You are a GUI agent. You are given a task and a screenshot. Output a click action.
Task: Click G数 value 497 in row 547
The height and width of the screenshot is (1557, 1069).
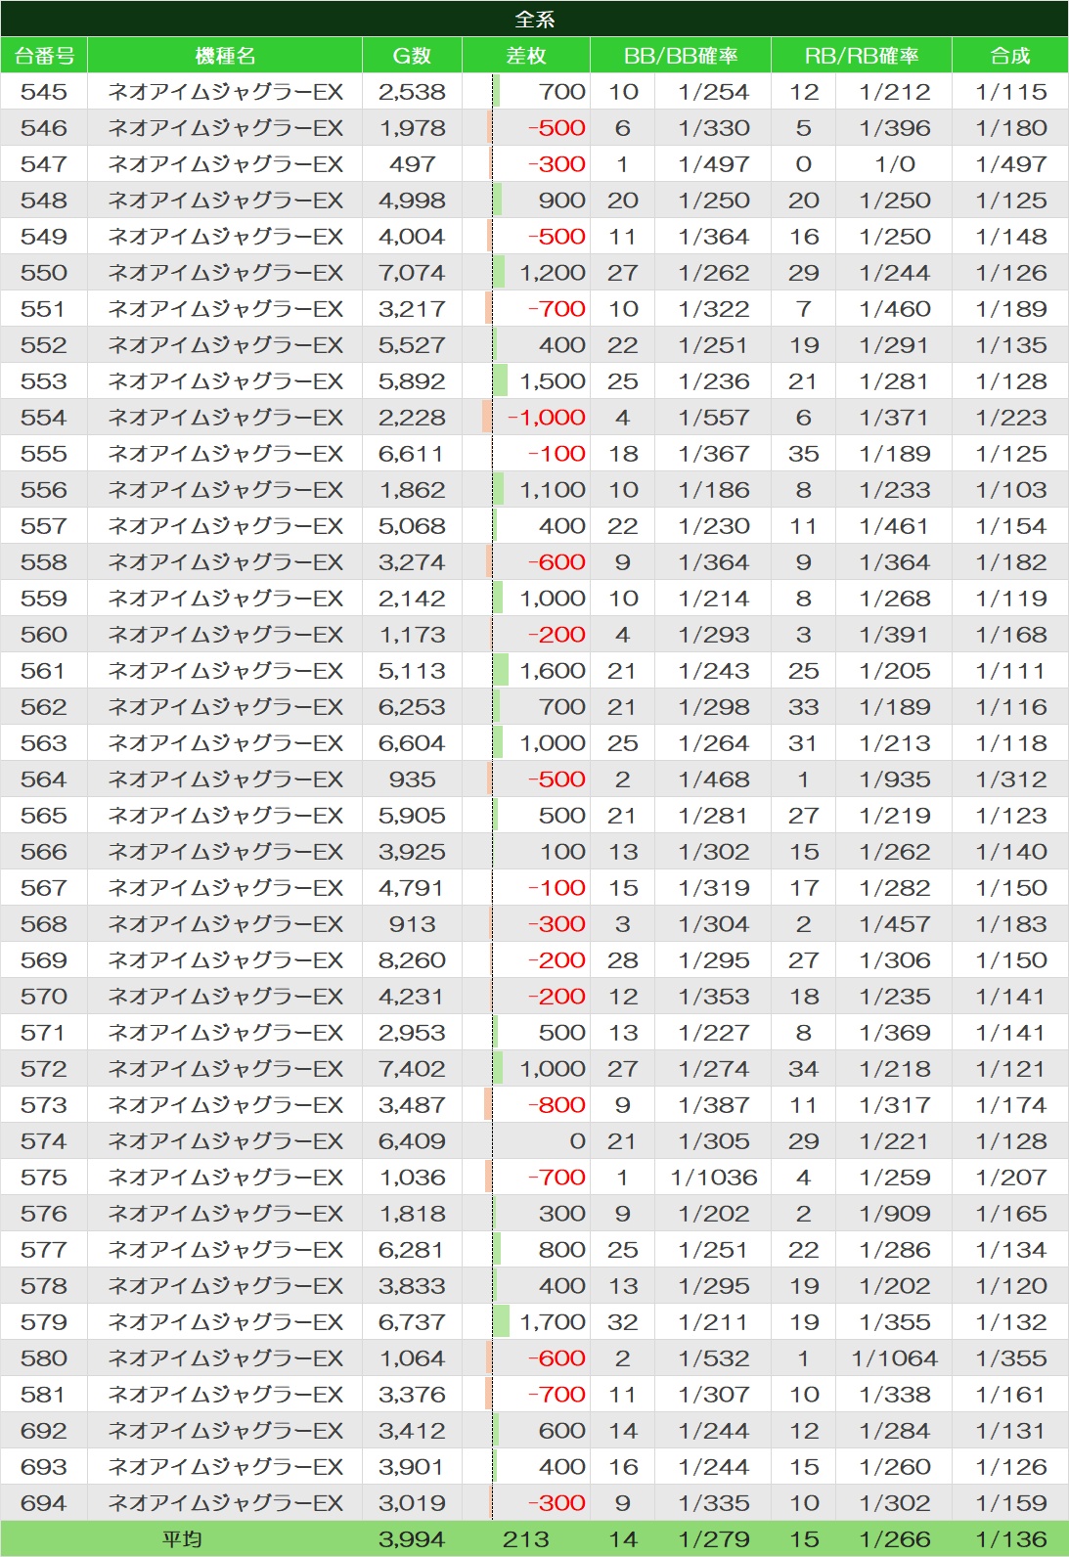pos(412,164)
